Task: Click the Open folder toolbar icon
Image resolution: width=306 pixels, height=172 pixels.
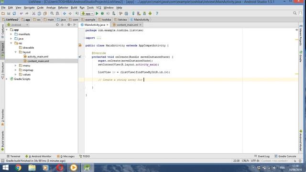Action: tap(3, 13)
